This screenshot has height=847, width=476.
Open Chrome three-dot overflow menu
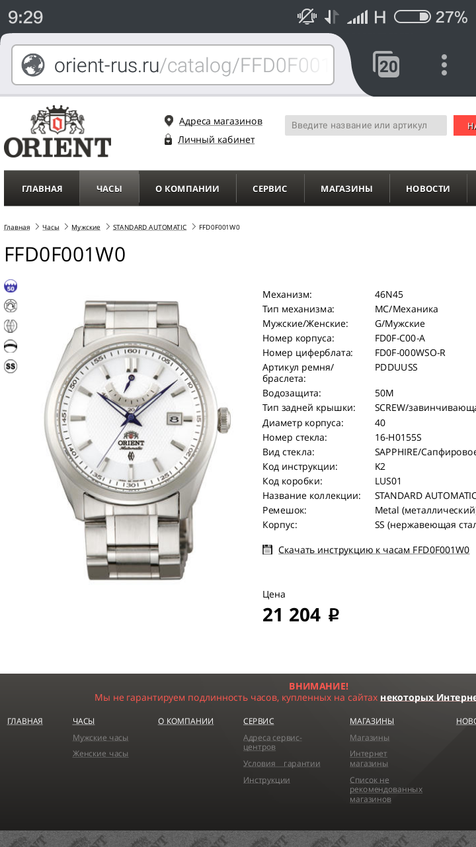[444, 65]
